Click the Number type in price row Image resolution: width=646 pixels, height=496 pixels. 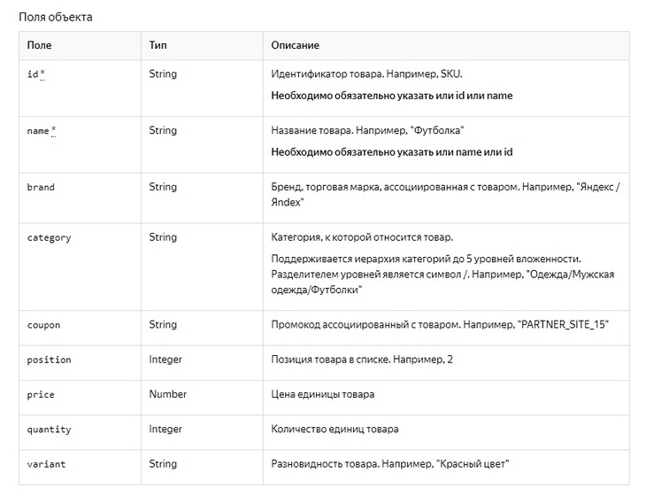coord(168,394)
